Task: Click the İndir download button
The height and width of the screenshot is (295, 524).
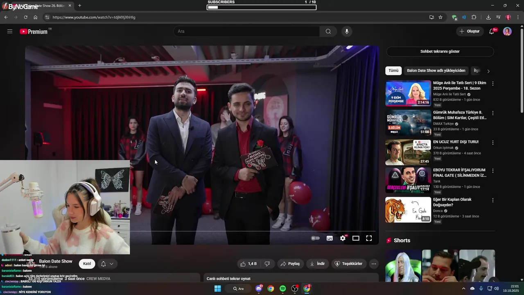Action: (x=317, y=264)
